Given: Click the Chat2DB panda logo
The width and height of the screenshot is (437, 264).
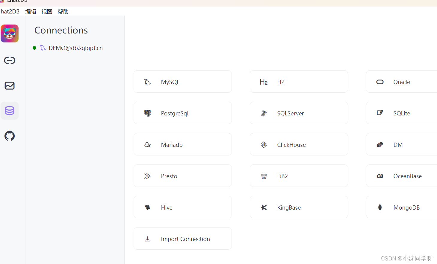Looking at the screenshot, I should coord(10,33).
